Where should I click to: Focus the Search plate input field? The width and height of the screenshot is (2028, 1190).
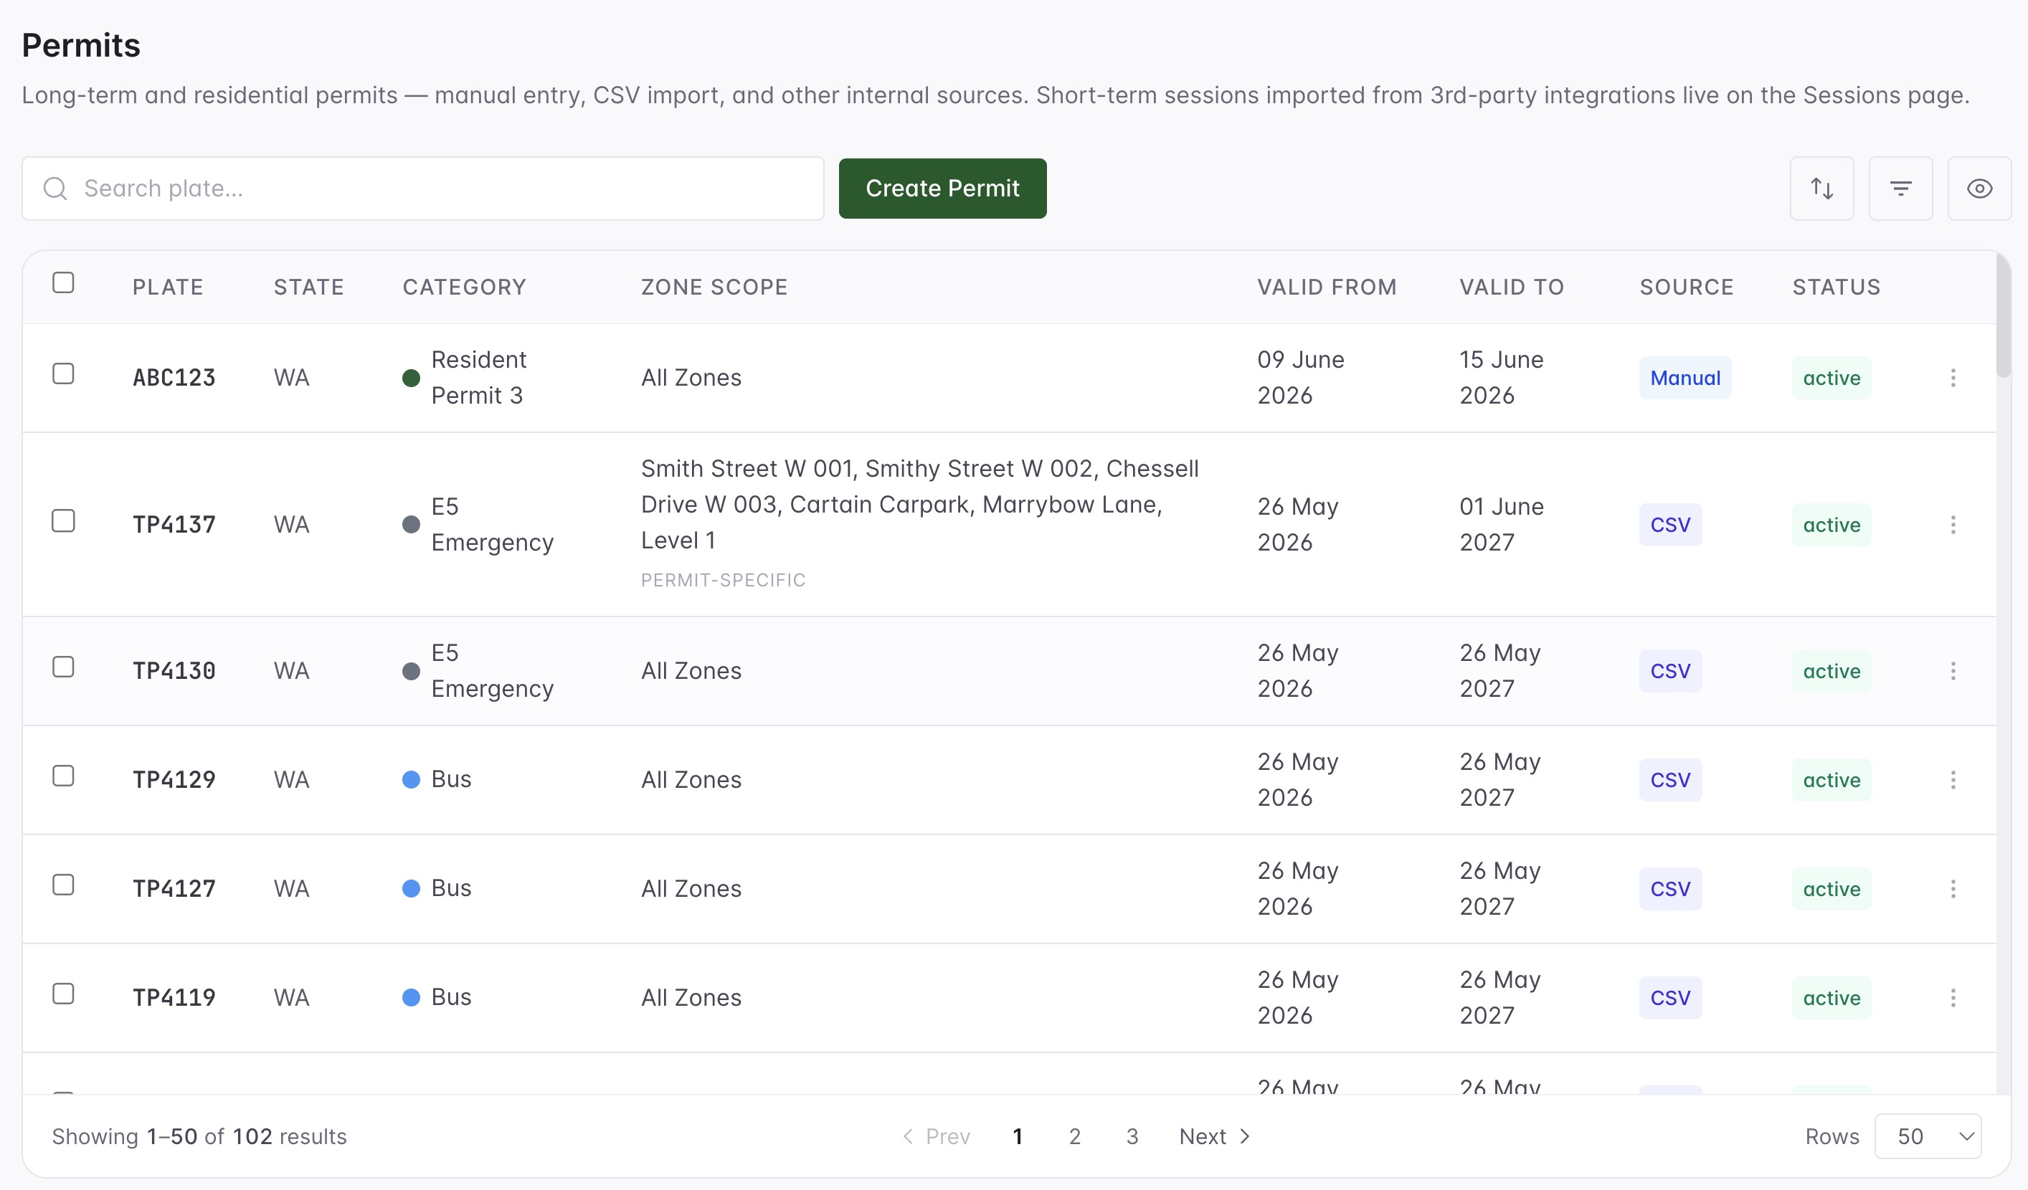coord(423,189)
